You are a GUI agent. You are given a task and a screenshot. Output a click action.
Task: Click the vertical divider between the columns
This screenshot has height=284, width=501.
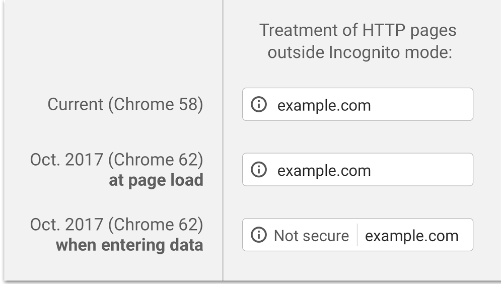(223, 140)
